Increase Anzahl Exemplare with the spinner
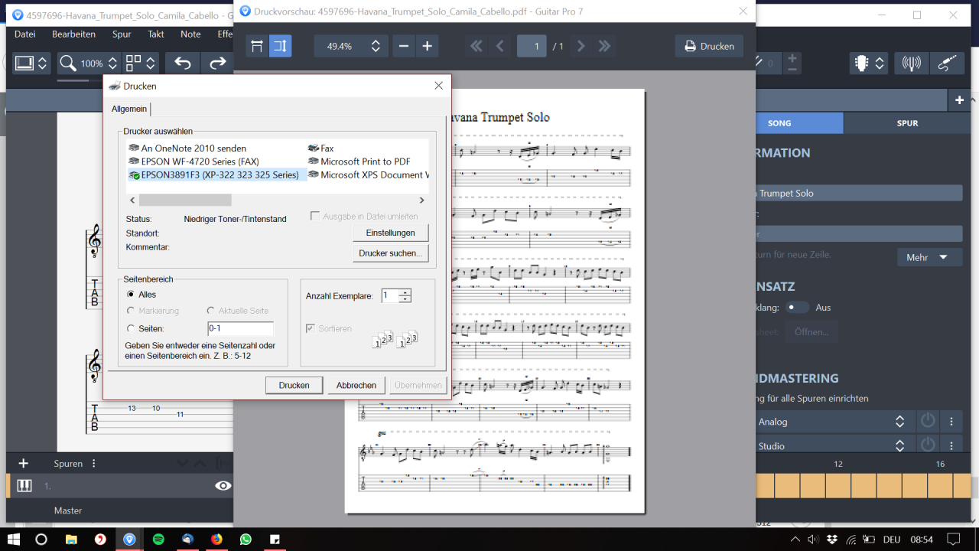Image resolution: width=979 pixels, height=551 pixels. 405,292
